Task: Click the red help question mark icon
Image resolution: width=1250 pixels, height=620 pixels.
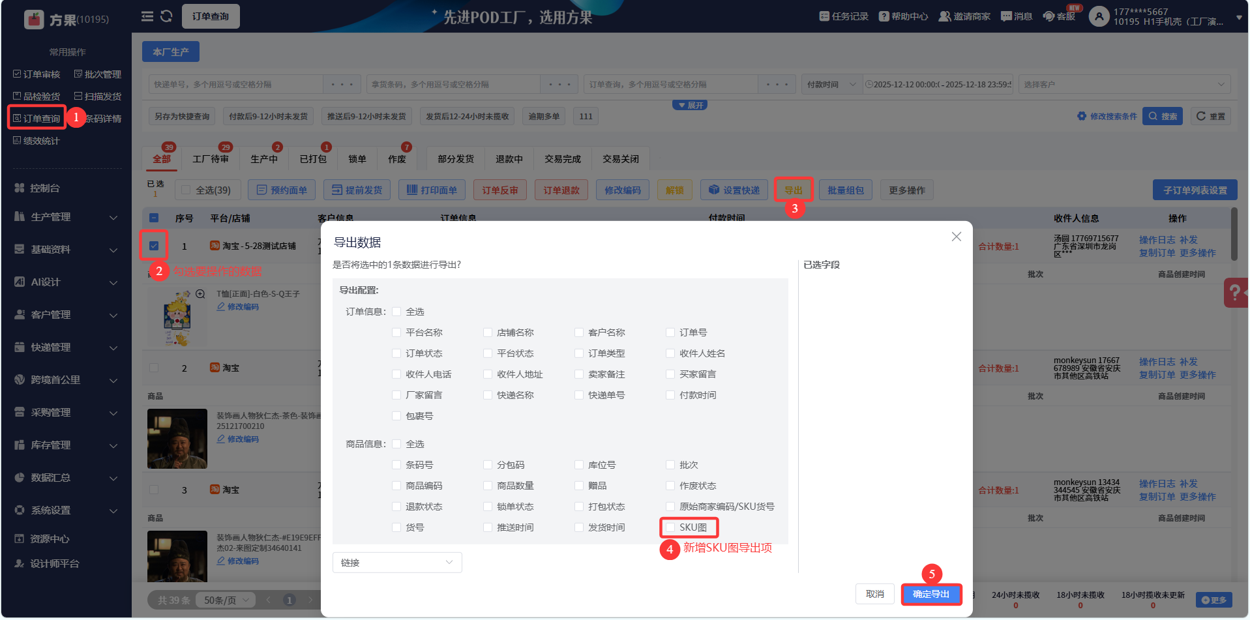Action: point(1235,293)
